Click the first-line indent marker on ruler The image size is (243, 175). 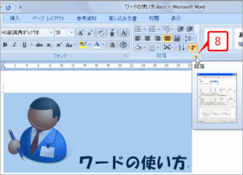pyautogui.click(x=3, y=64)
